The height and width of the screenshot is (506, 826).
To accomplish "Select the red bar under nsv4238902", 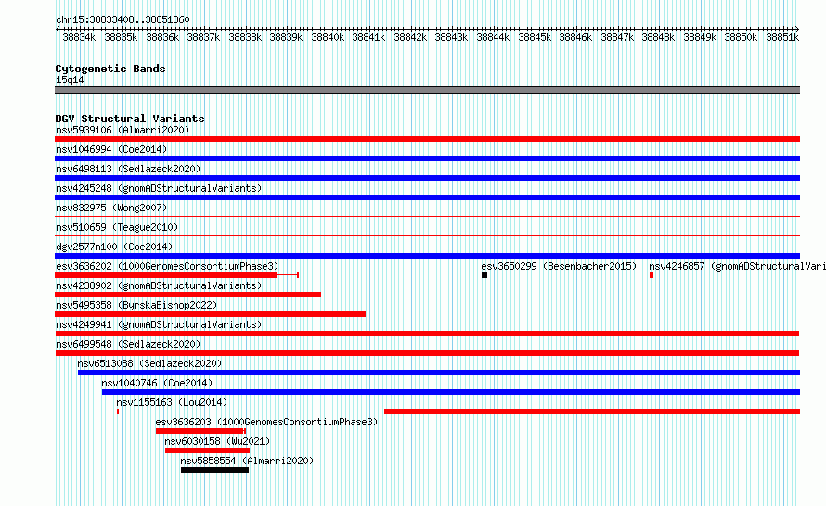I will [x=188, y=295].
